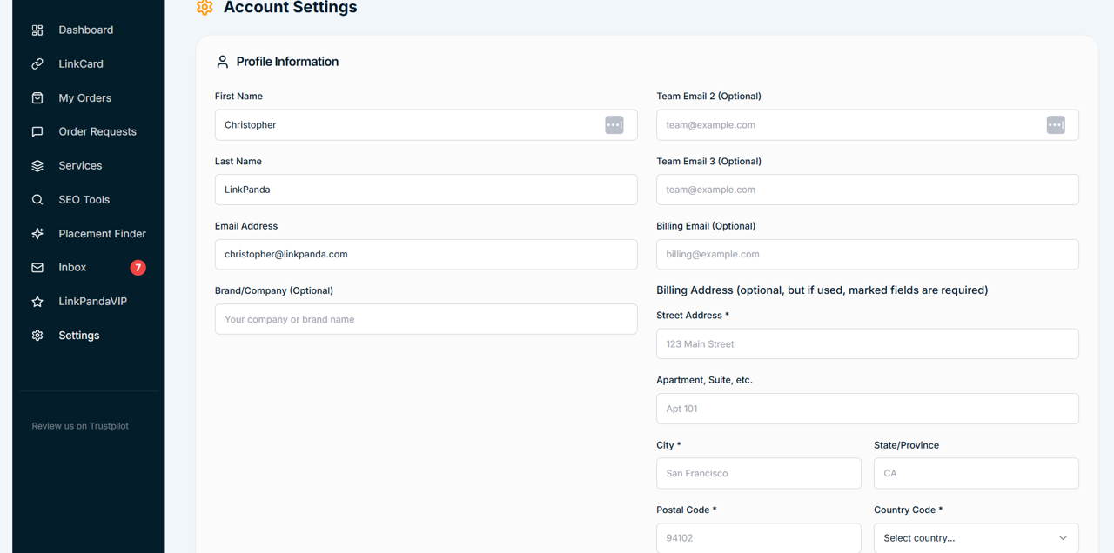1114x553 pixels.
Task: Click the Review us on Trustpilot link
Action: click(79, 426)
